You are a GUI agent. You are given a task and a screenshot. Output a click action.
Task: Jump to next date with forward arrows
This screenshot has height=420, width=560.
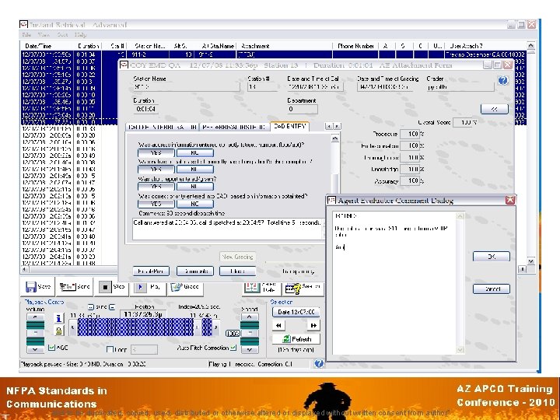click(313, 325)
